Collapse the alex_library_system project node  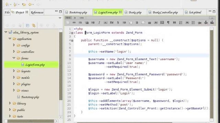click(6, 32)
